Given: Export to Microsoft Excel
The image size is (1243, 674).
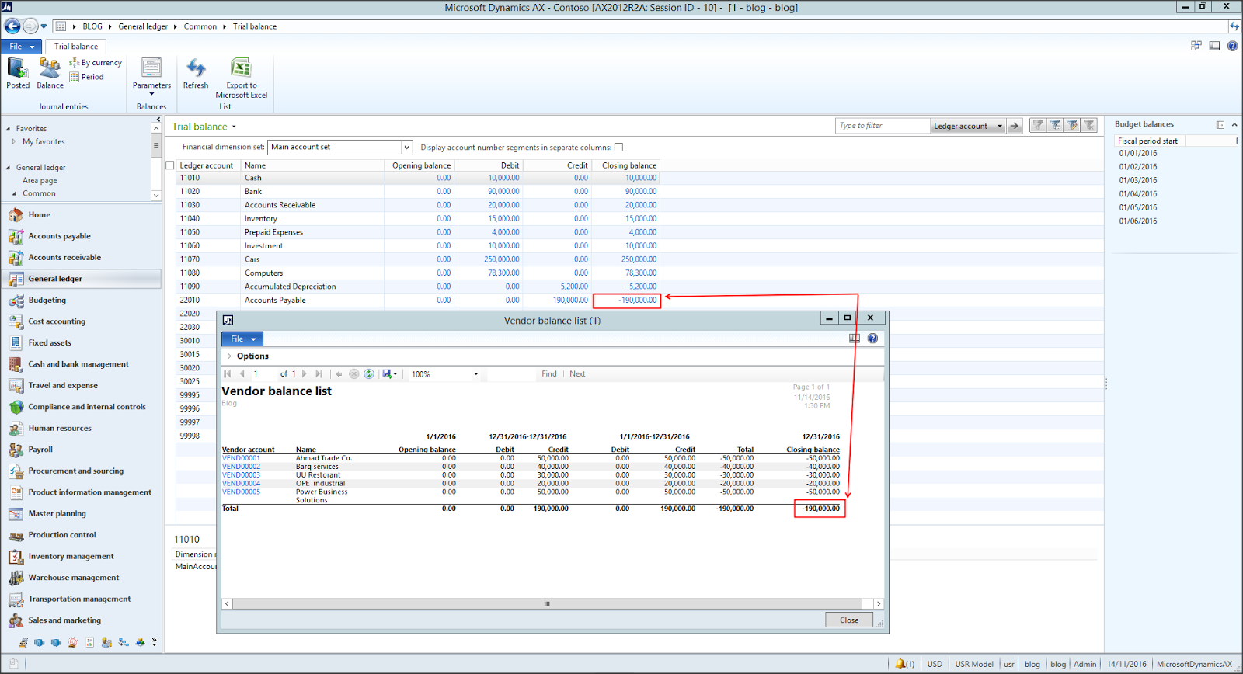Looking at the screenshot, I should (x=241, y=78).
